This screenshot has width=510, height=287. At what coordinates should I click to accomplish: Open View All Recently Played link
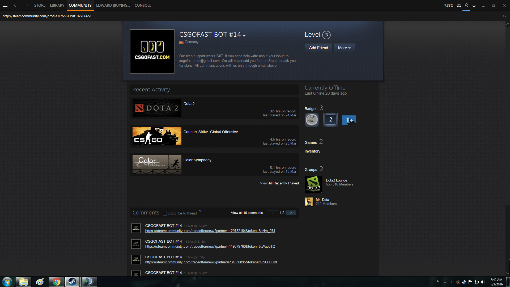click(279, 183)
